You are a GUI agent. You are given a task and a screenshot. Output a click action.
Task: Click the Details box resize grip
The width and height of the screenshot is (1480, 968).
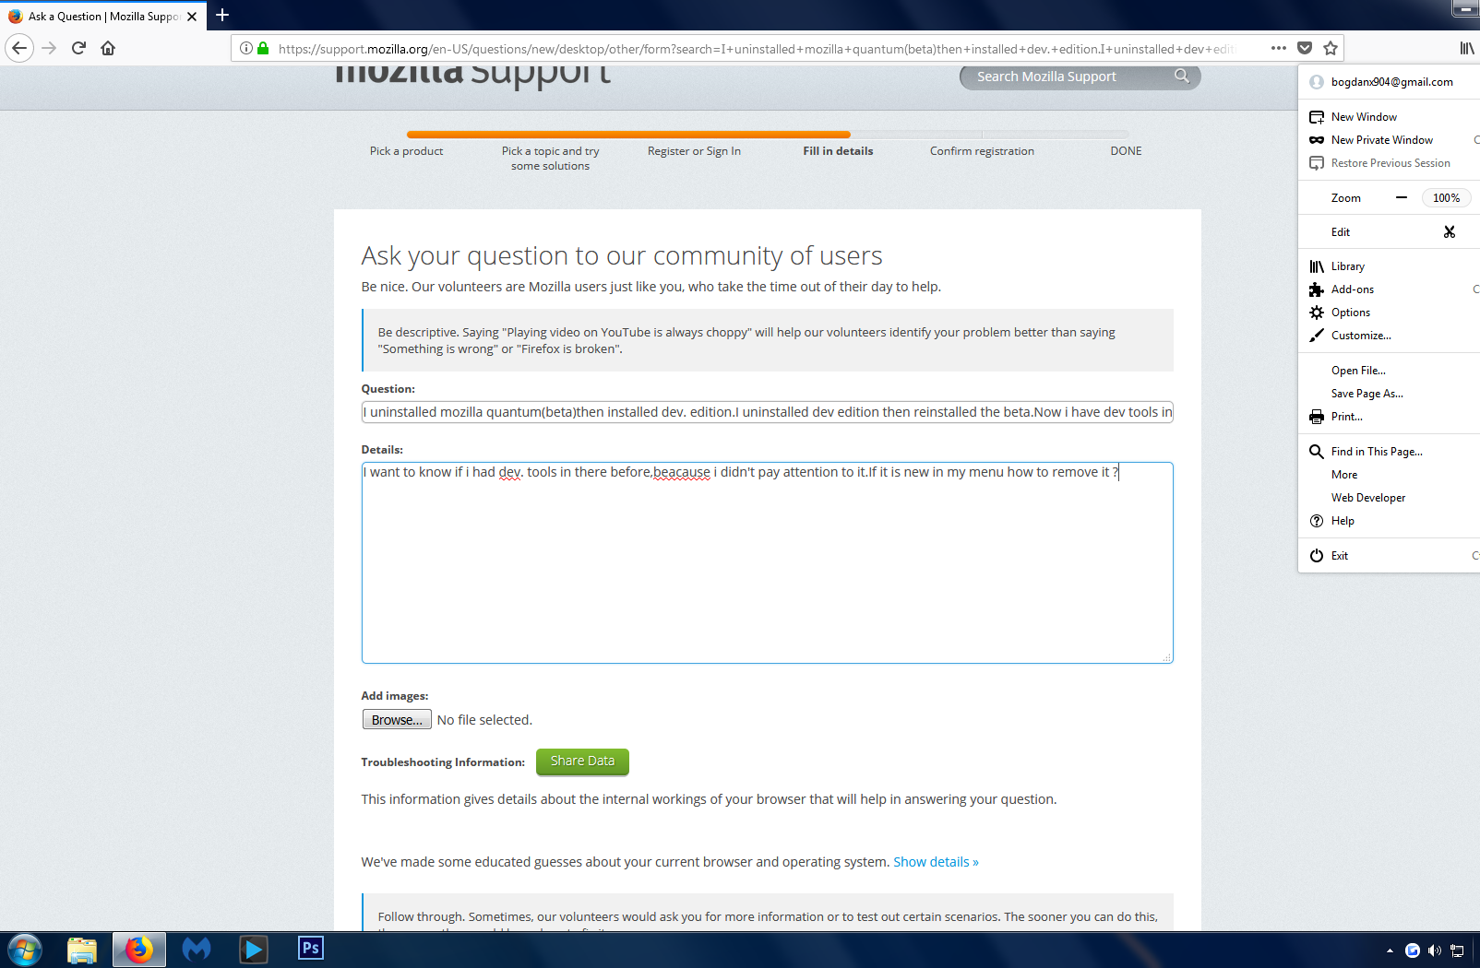coord(1167,657)
